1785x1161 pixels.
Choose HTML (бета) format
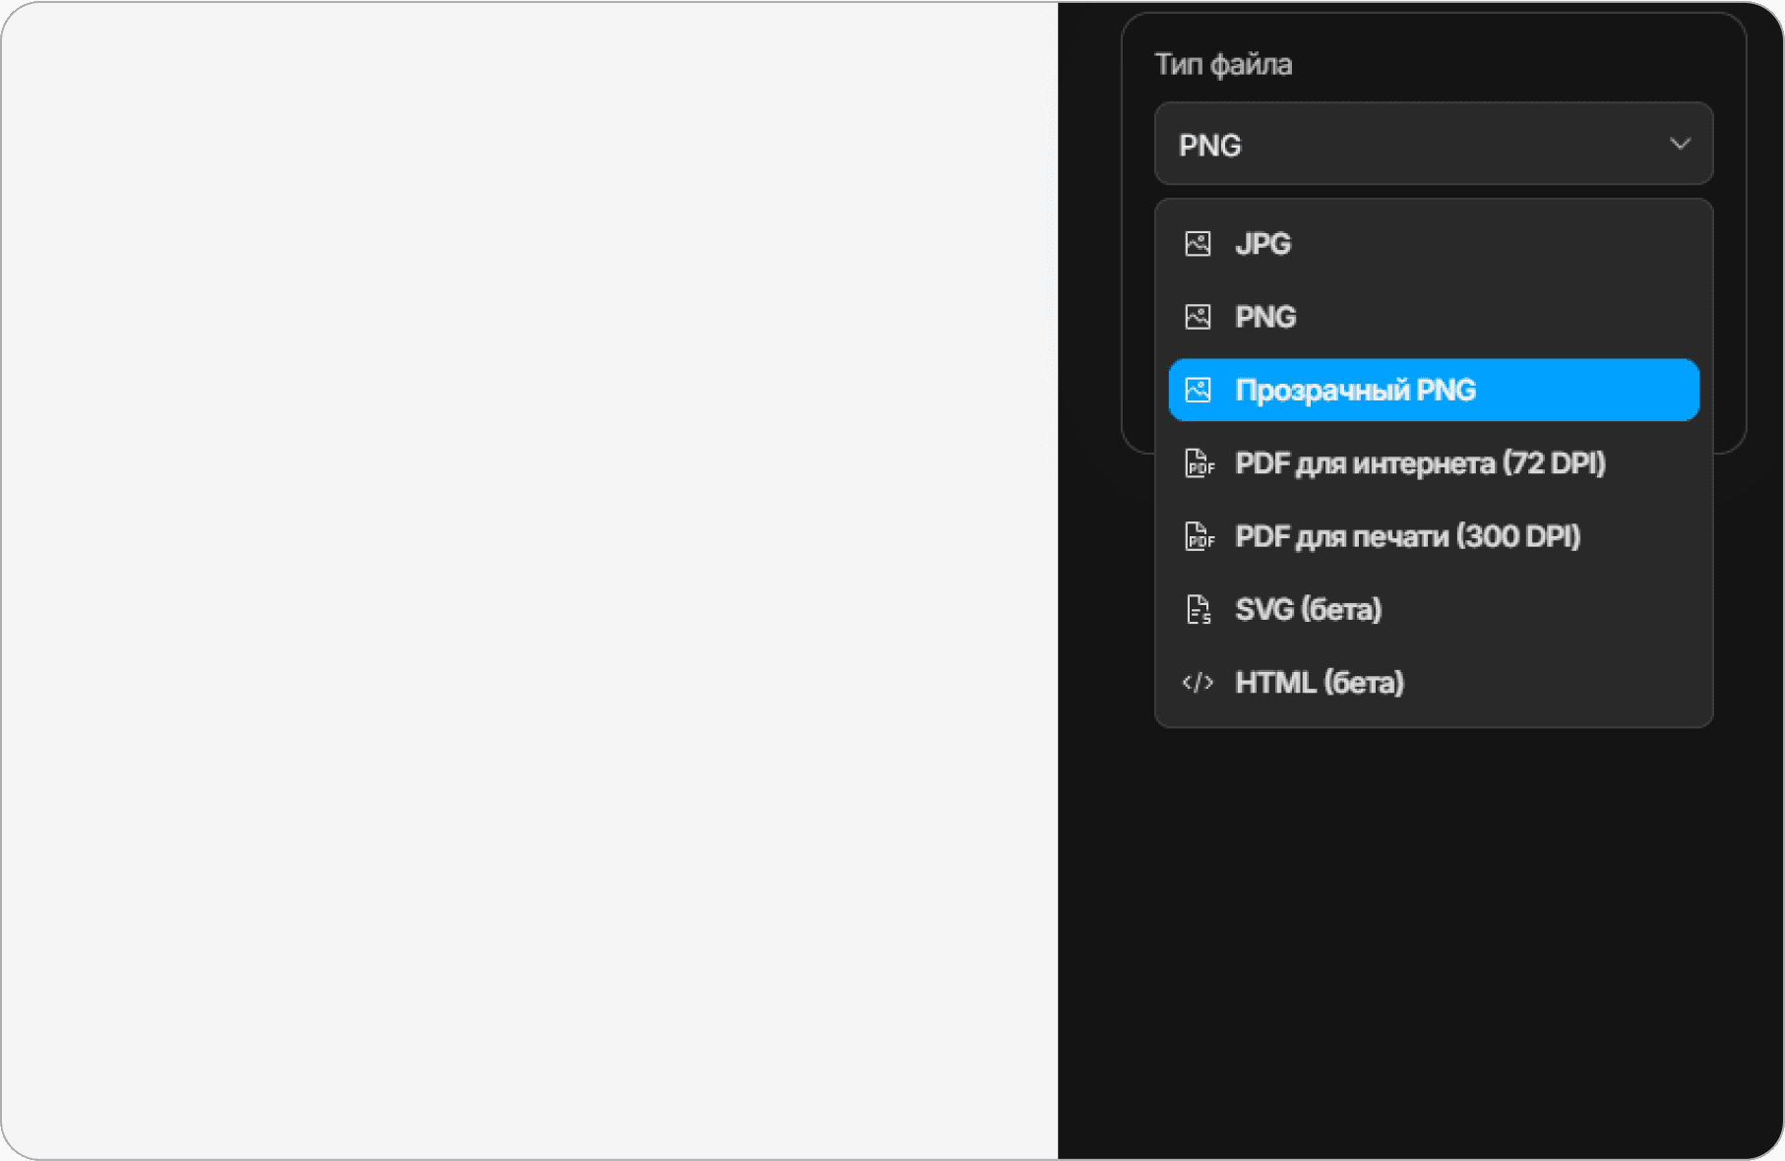coord(1434,682)
